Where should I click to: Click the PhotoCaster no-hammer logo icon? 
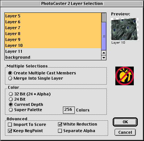125,76
